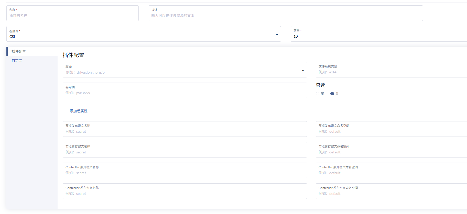Click the 节点发布密文名称 field
The image size is (467, 214).
[184, 131]
